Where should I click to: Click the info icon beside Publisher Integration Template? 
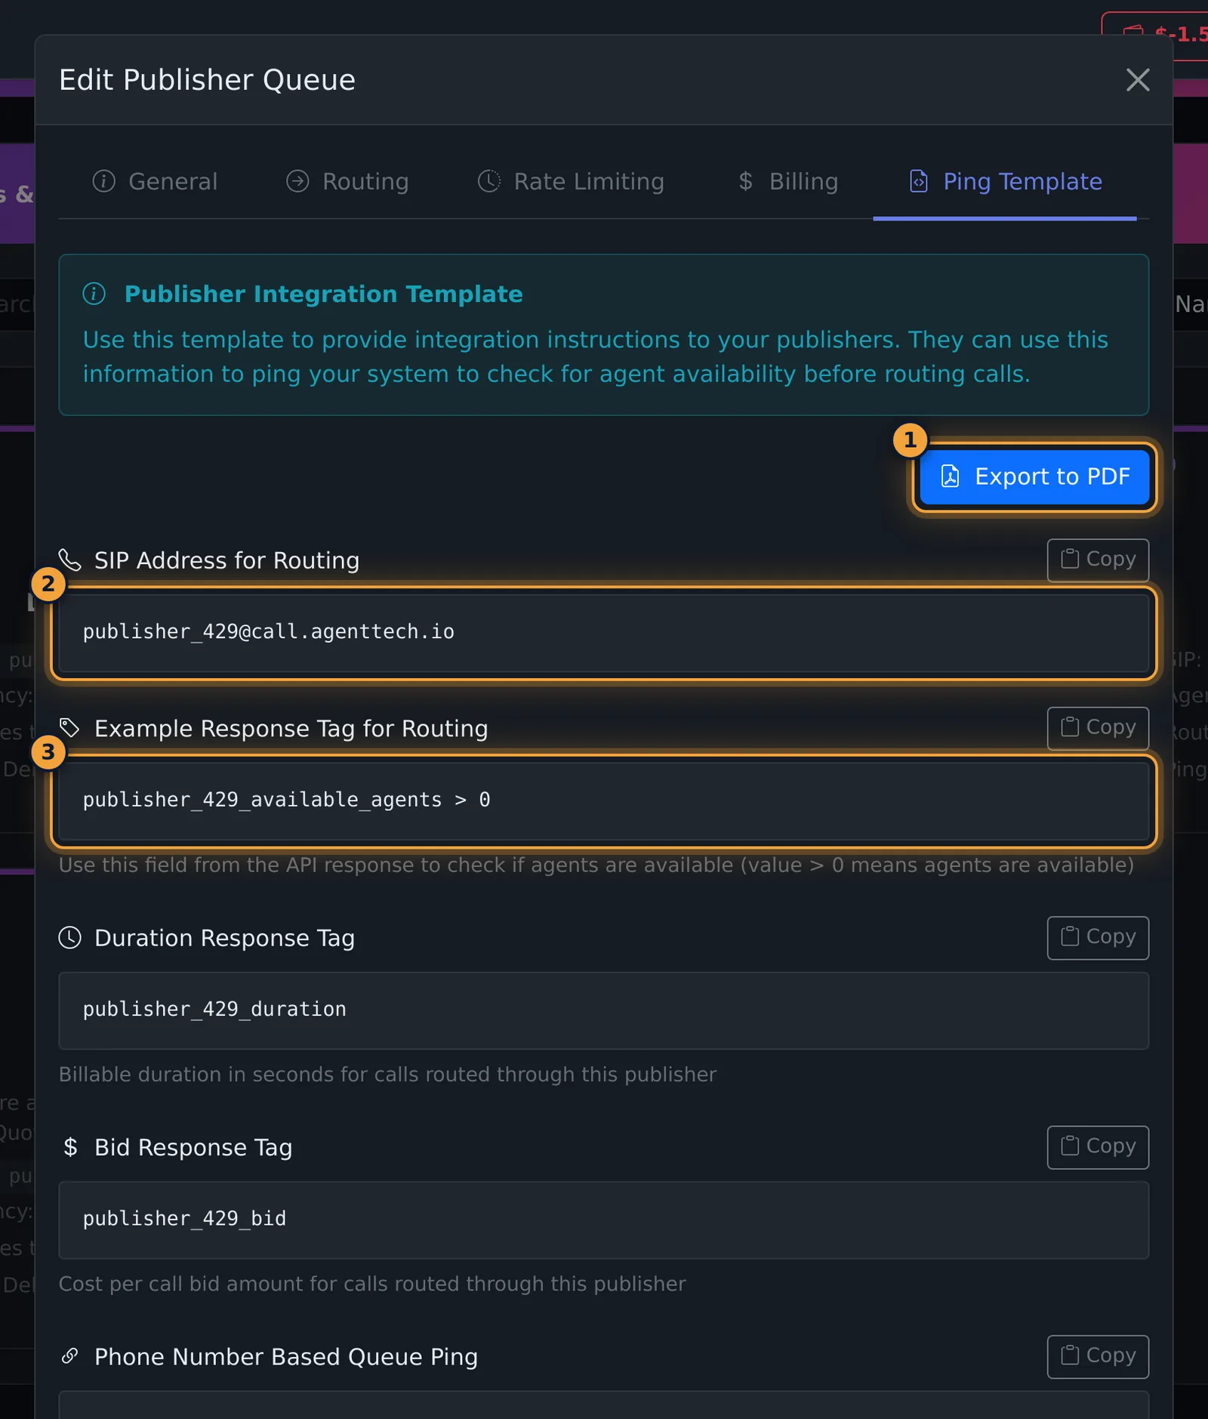[x=94, y=294]
